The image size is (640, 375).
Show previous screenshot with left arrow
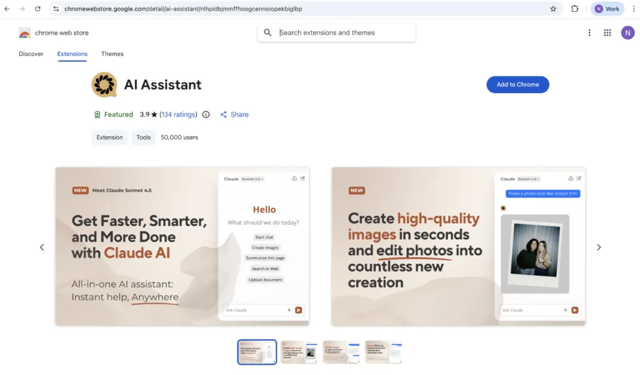tap(42, 247)
